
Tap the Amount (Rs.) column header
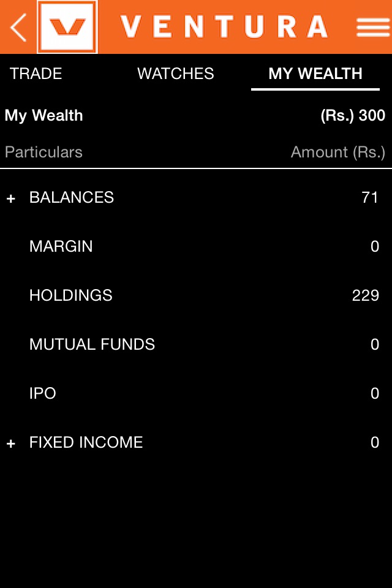(x=338, y=152)
